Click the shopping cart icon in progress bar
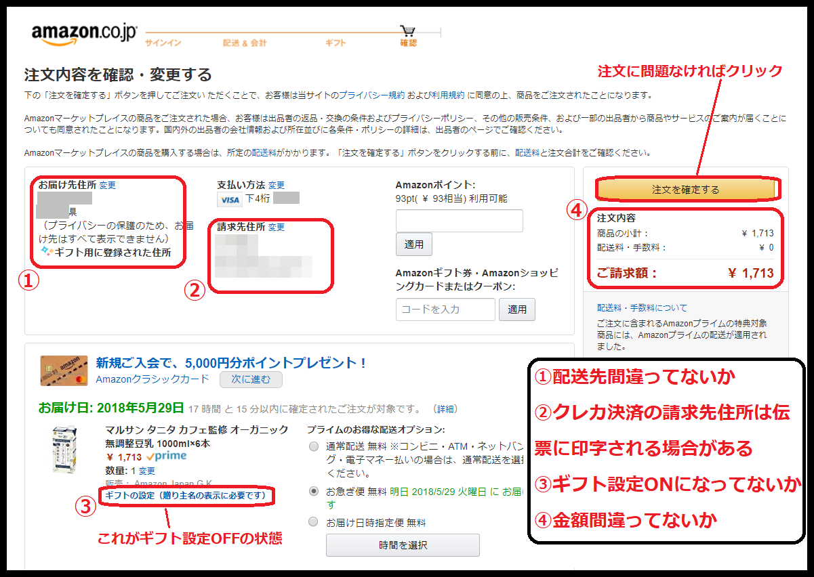814x577 pixels. click(407, 31)
